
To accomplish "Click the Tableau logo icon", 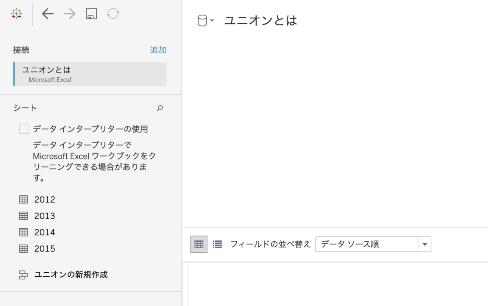I will coord(15,13).
